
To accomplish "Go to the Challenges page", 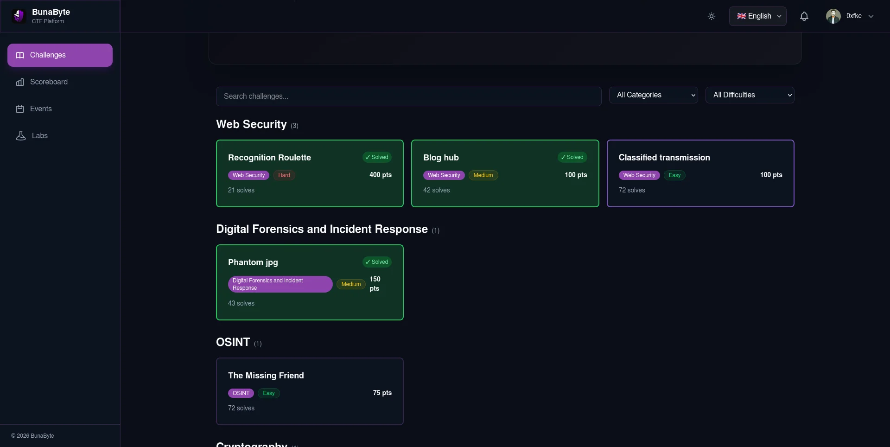I will pos(60,55).
